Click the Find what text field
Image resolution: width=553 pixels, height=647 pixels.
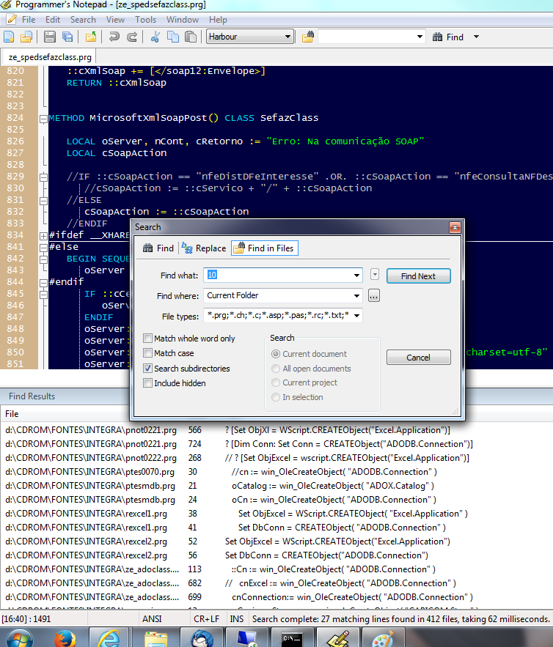(x=277, y=276)
